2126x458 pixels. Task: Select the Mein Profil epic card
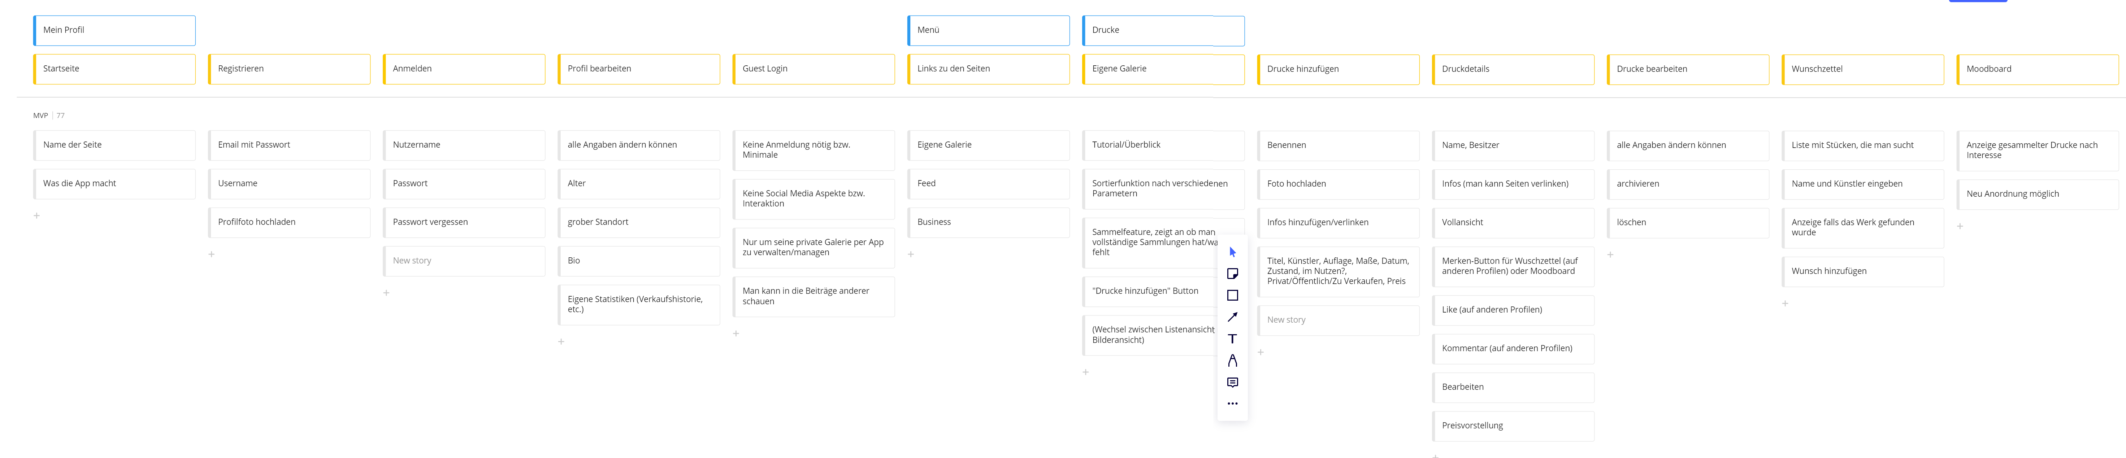tap(114, 31)
